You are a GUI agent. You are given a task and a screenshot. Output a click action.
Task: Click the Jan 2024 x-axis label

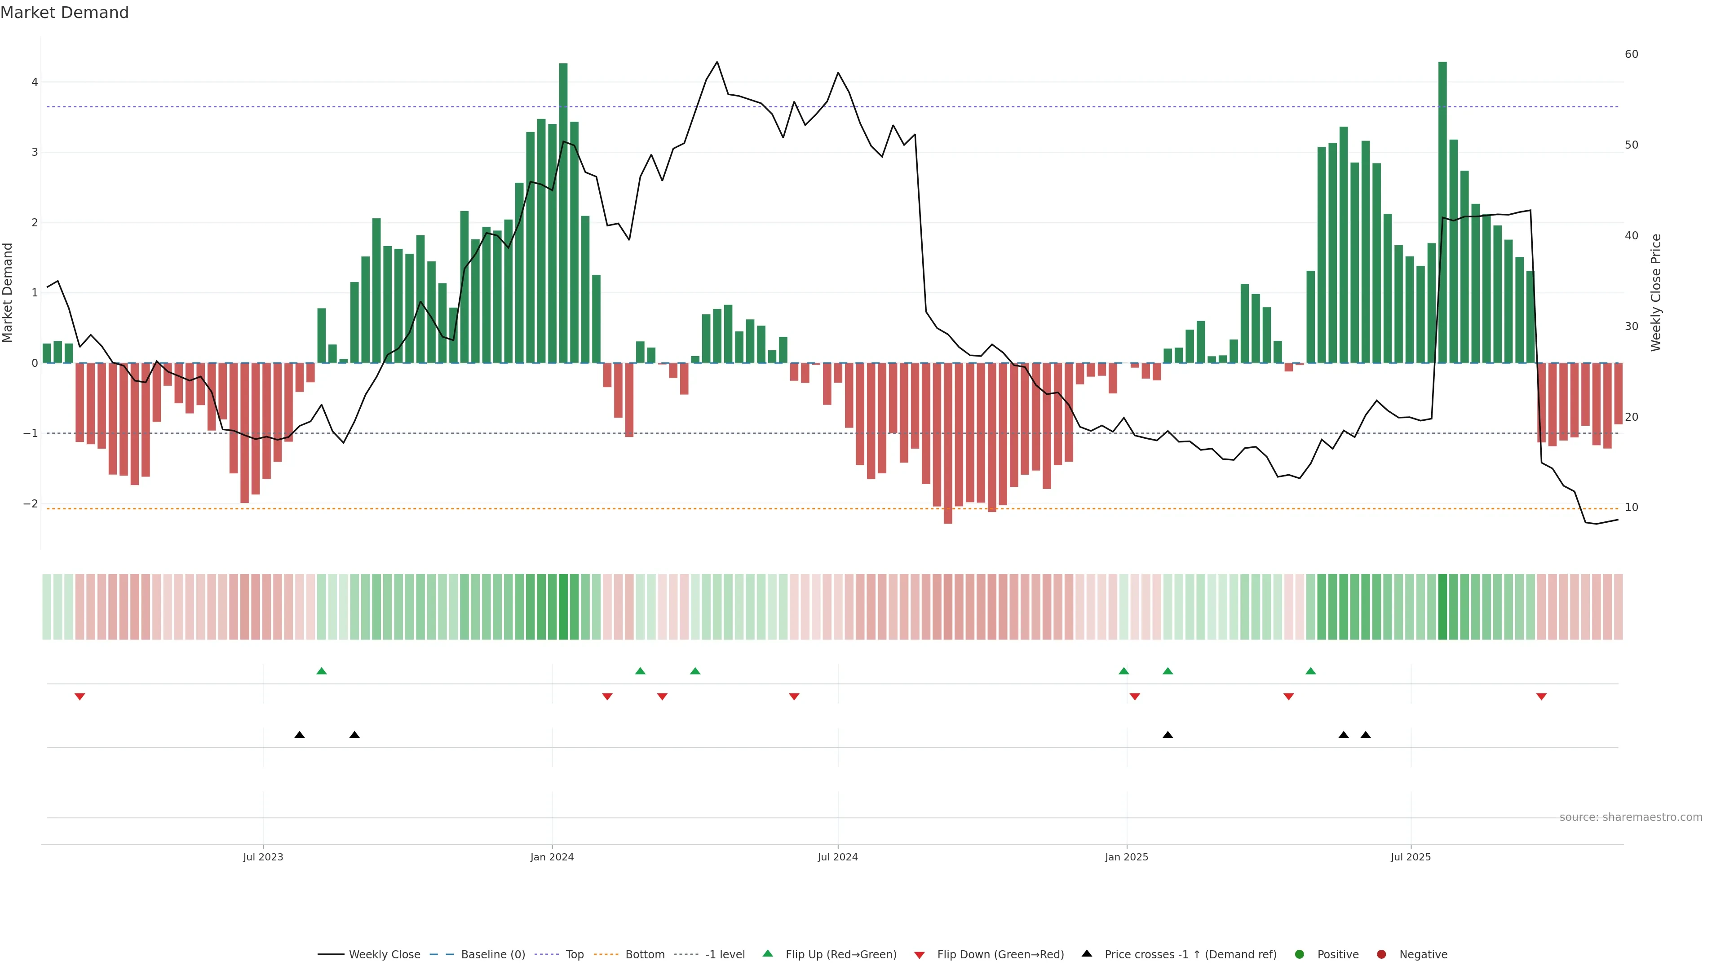552,857
